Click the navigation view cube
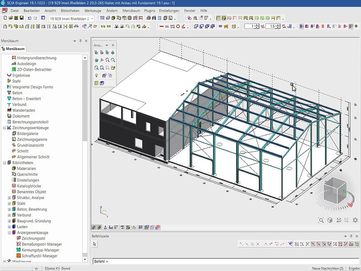Screen dimensions: 361x271 [334, 191]
